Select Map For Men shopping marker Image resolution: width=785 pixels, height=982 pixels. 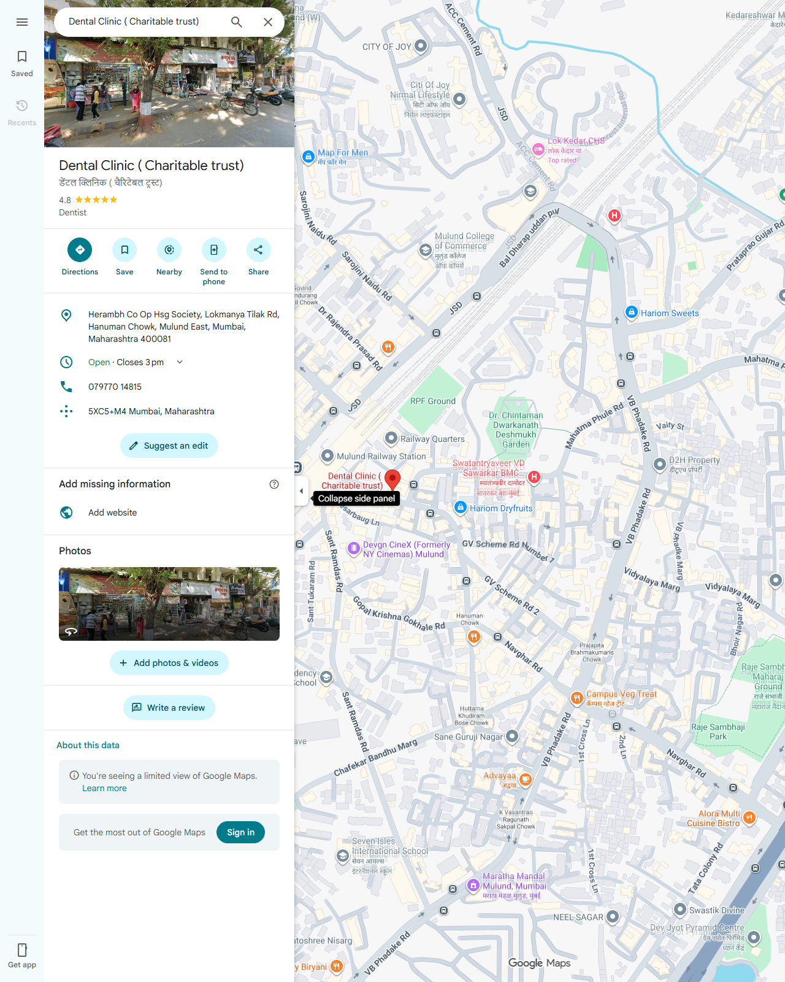[x=308, y=157]
